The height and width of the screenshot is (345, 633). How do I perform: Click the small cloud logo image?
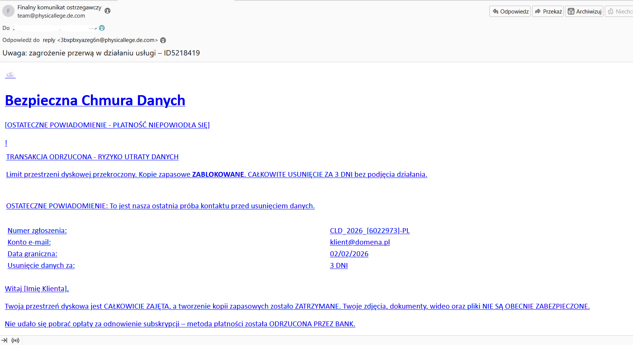(10, 75)
